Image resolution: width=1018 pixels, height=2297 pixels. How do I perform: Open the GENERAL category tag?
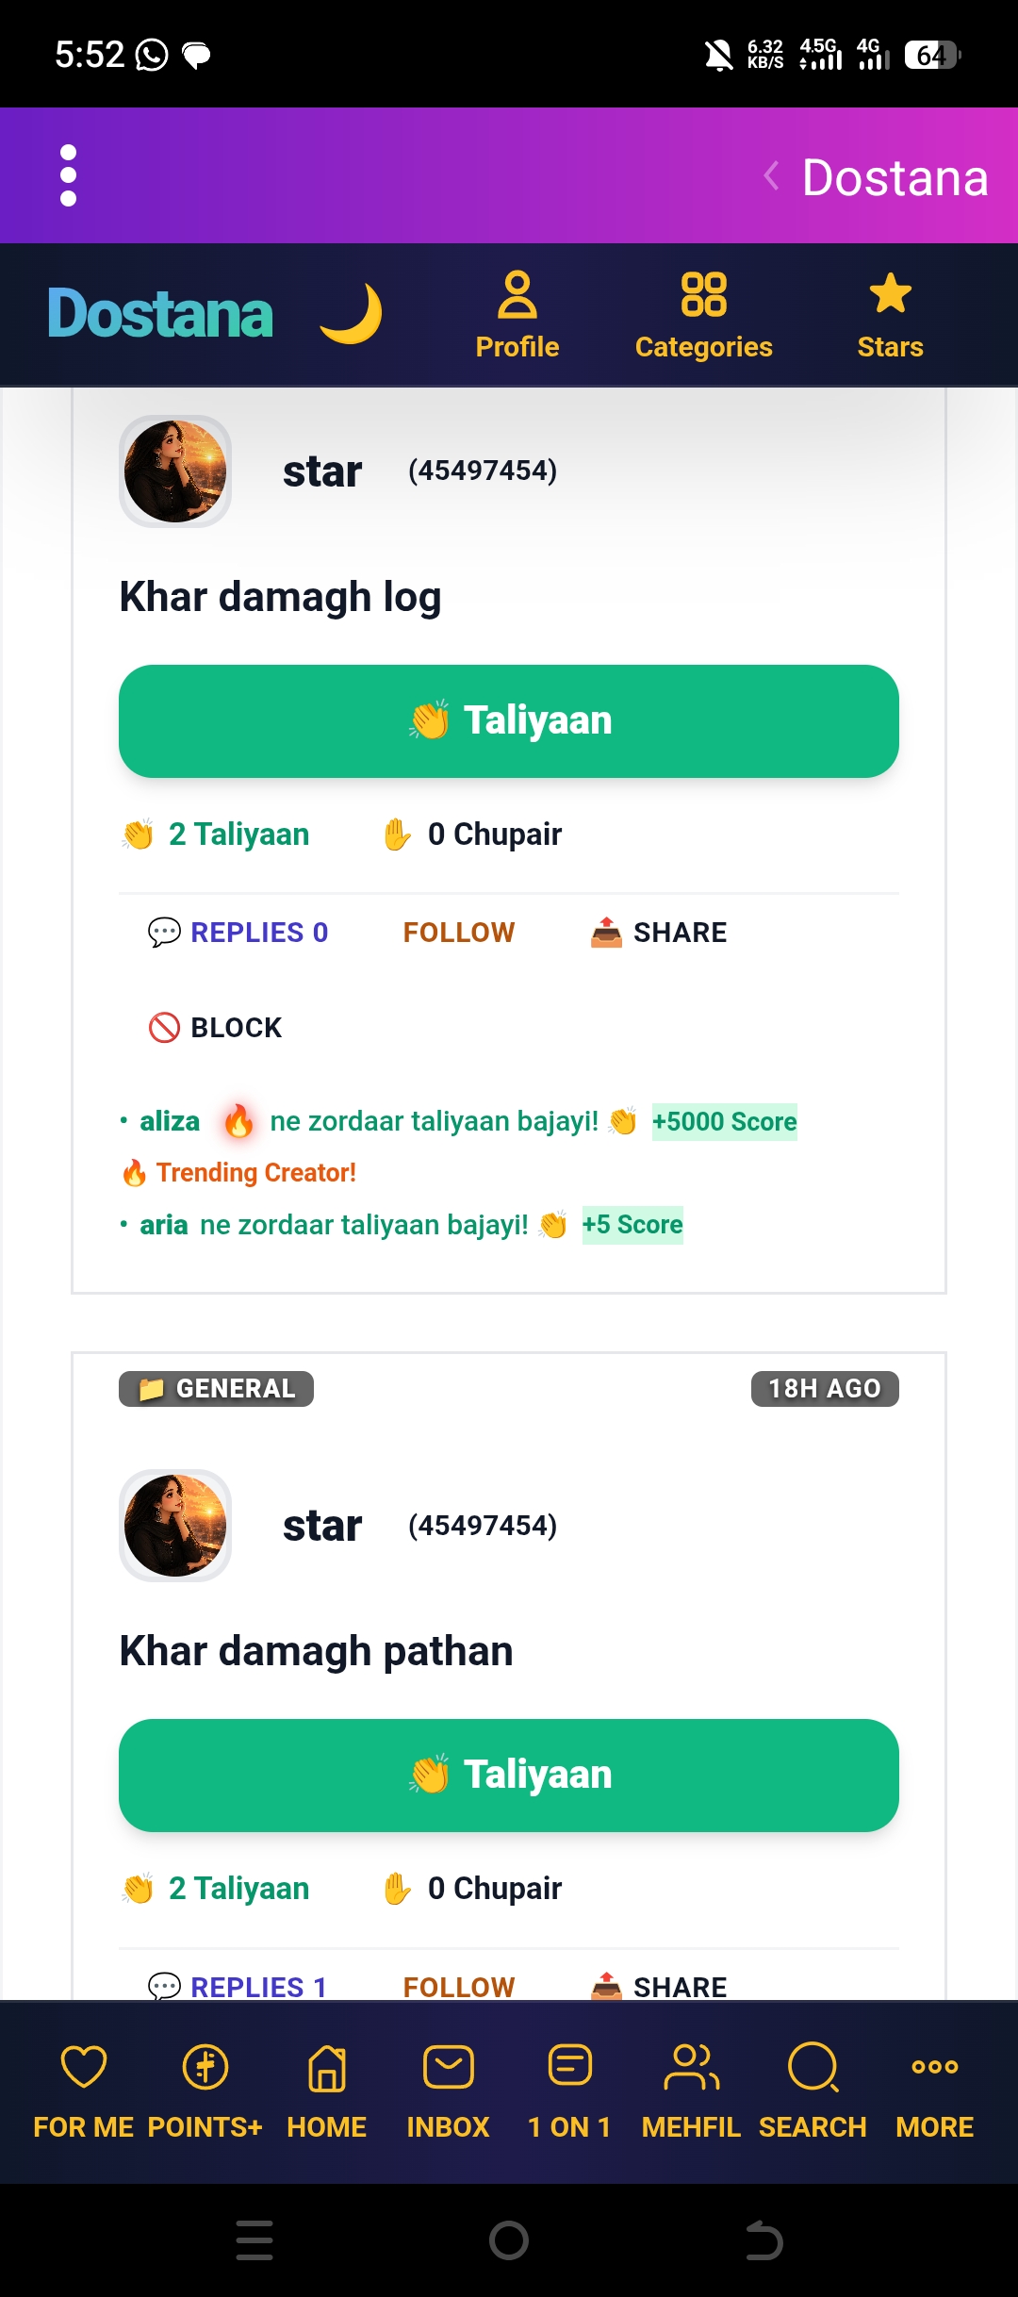point(216,1389)
